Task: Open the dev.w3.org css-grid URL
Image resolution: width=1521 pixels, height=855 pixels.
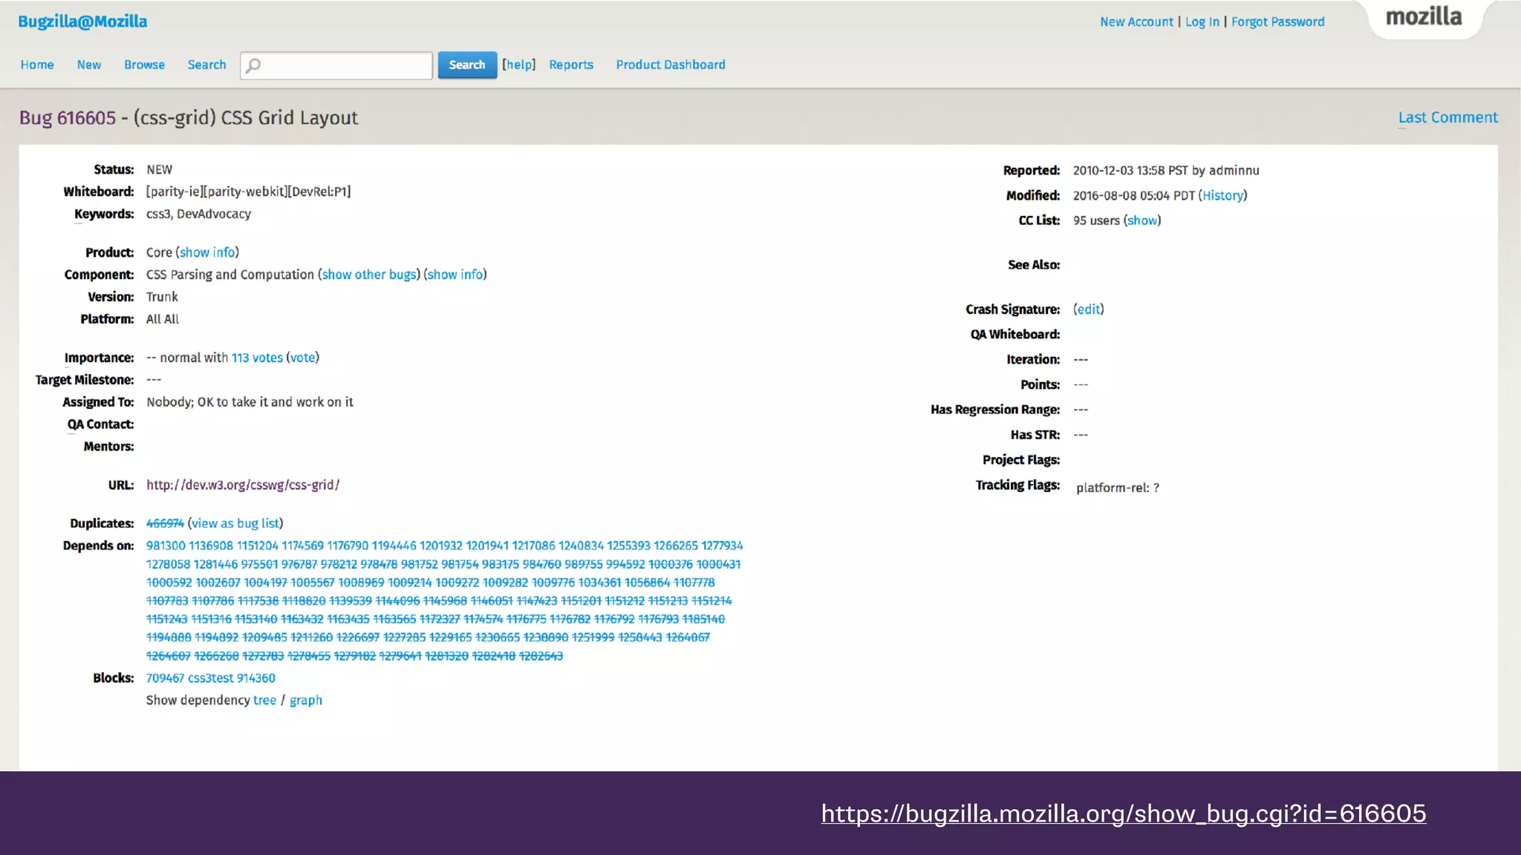Action: [x=243, y=485]
